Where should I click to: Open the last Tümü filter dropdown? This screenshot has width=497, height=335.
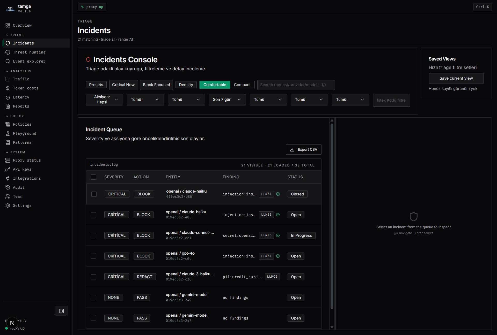click(x=350, y=100)
